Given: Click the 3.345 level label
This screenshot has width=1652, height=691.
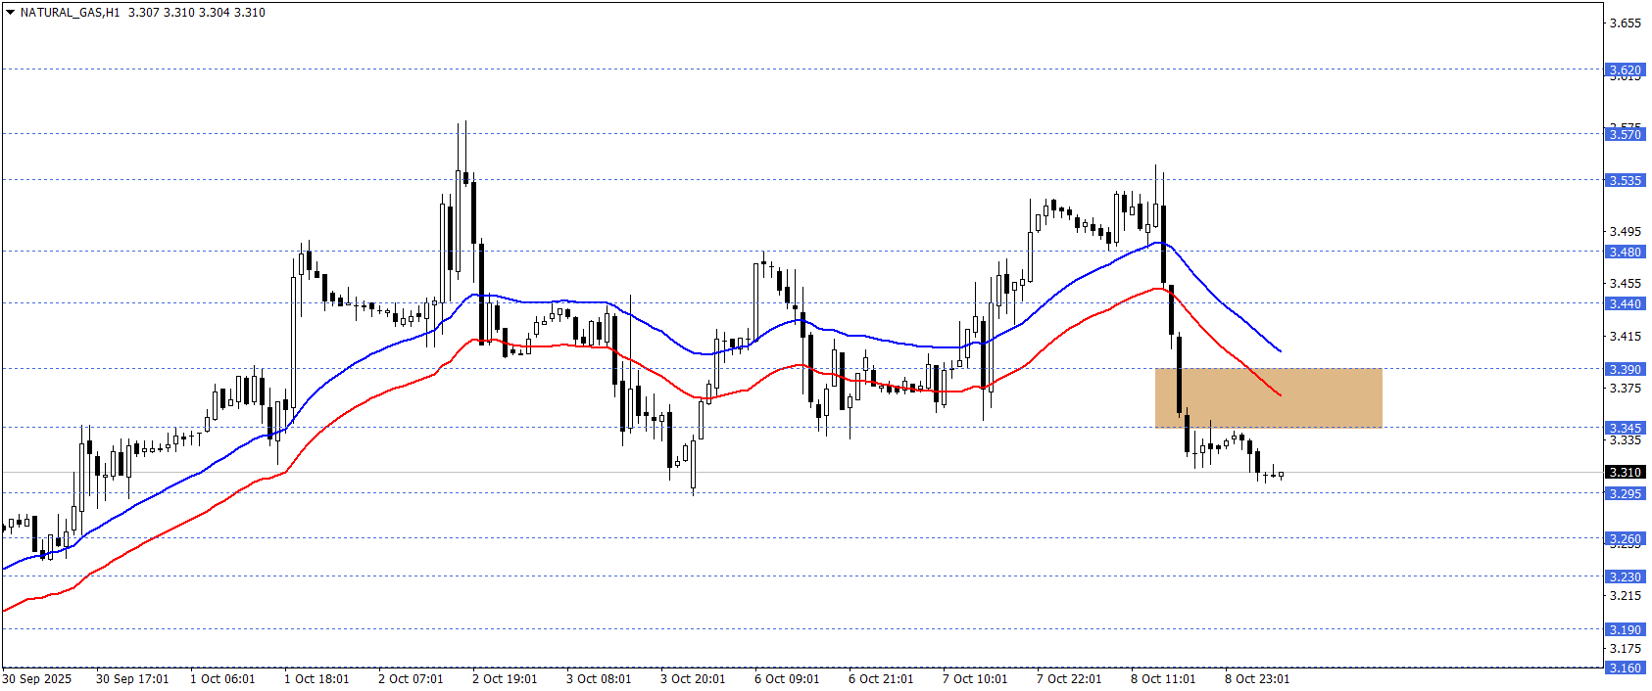Looking at the screenshot, I should [1625, 429].
